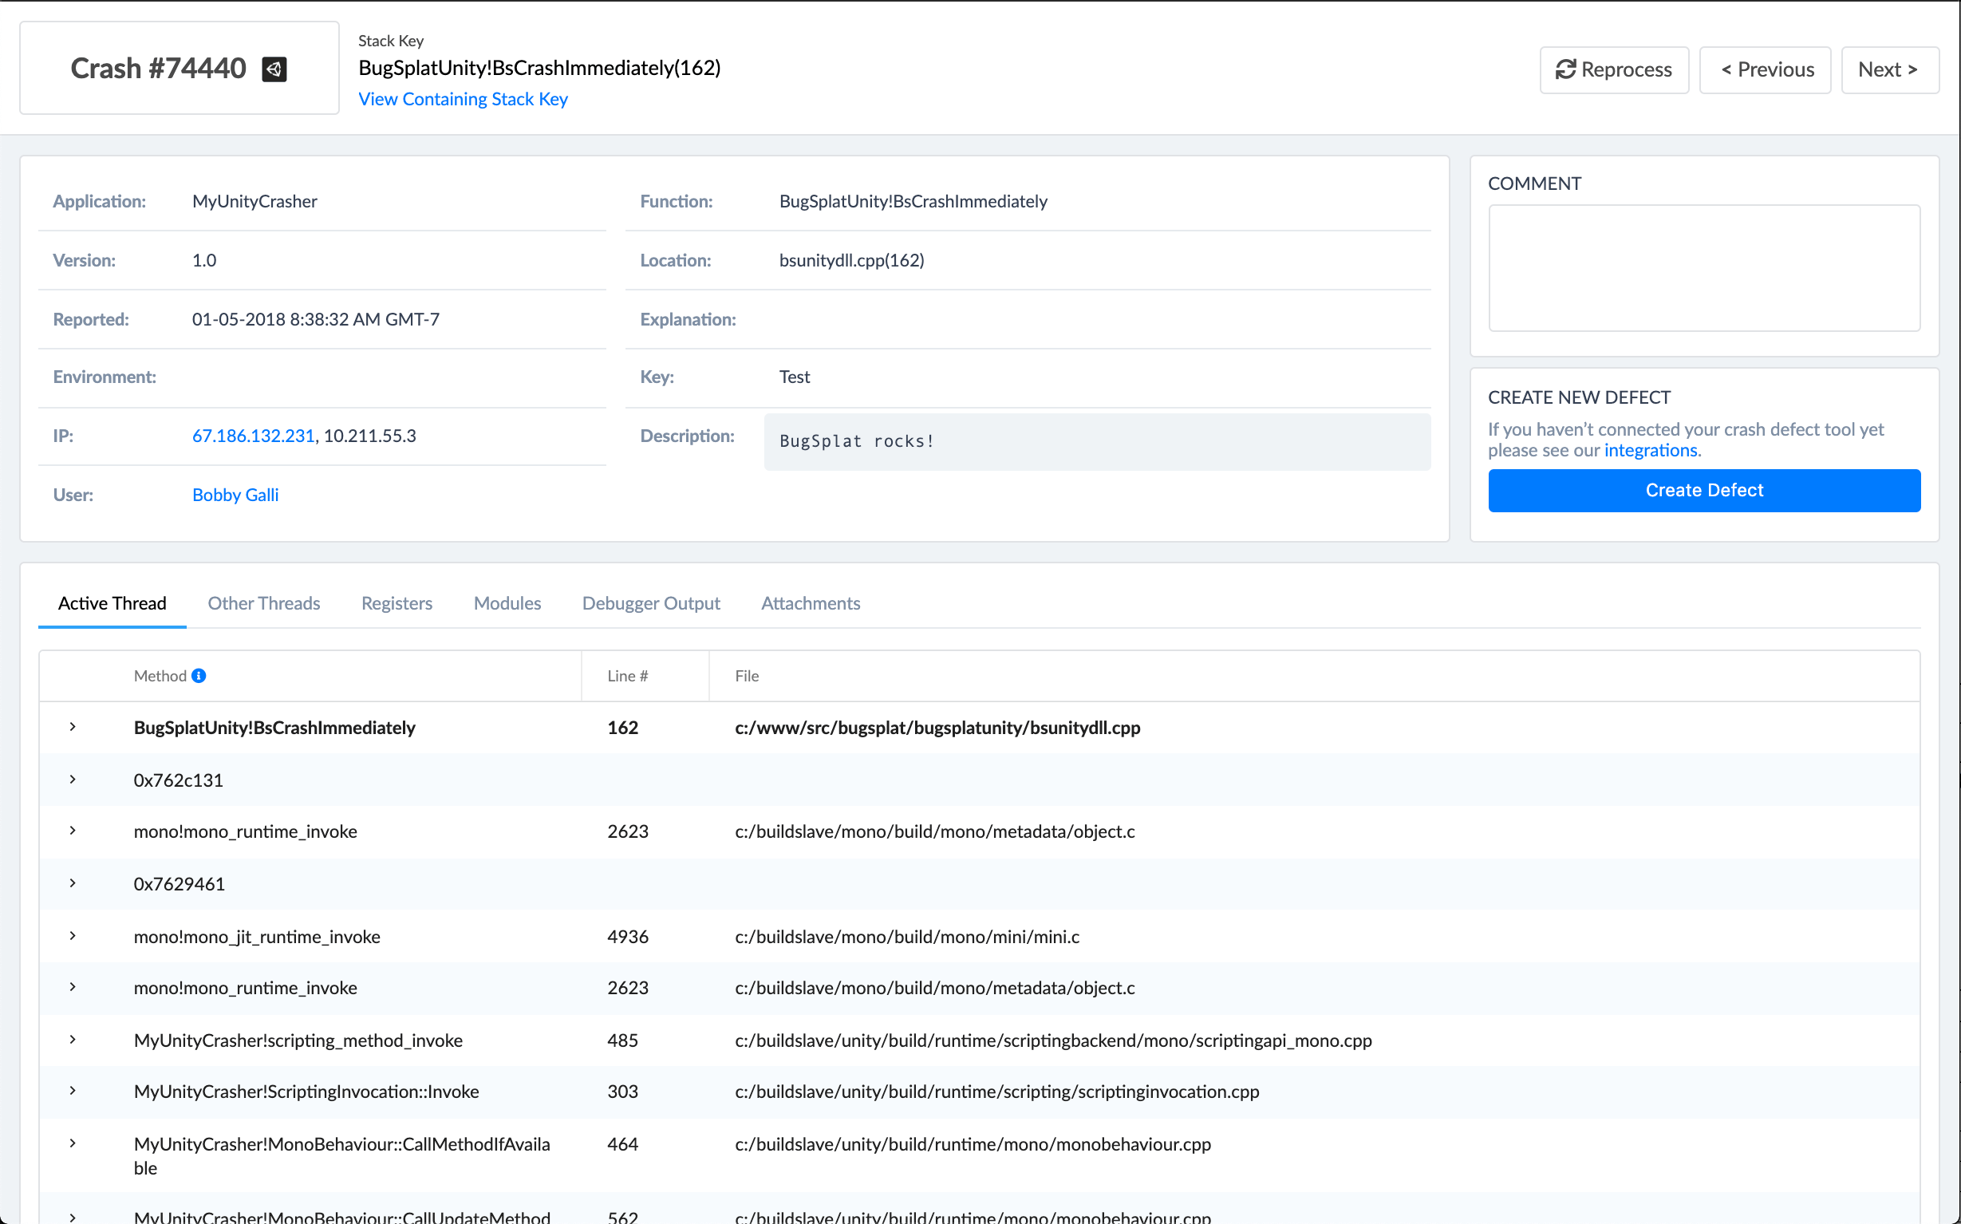Click the Key value Test
The width and height of the screenshot is (1961, 1224).
click(794, 377)
